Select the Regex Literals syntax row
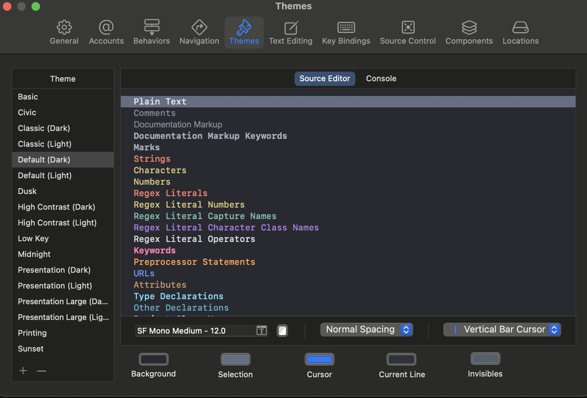The width and height of the screenshot is (587, 398). [x=348, y=193]
